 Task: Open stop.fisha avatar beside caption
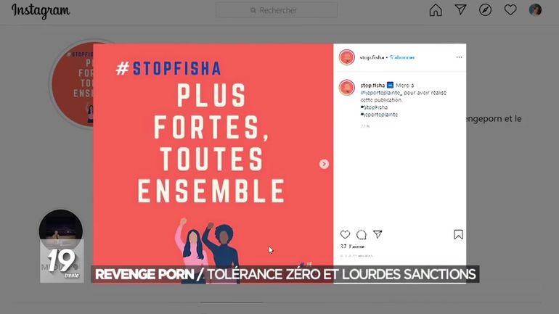click(x=347, y=88)
